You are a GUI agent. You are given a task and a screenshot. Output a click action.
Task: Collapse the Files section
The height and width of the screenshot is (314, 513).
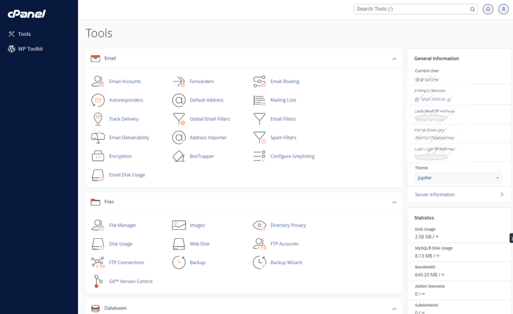[x=394, y=202]
